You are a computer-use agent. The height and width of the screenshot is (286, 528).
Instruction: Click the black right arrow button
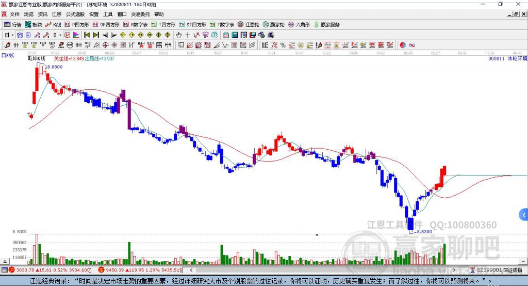114,35
